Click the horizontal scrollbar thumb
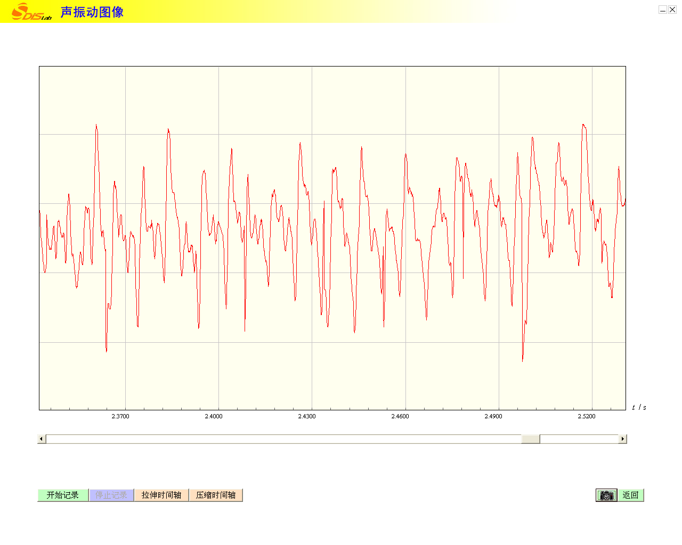This screenshot has height=545, width=682. point(530,439)
